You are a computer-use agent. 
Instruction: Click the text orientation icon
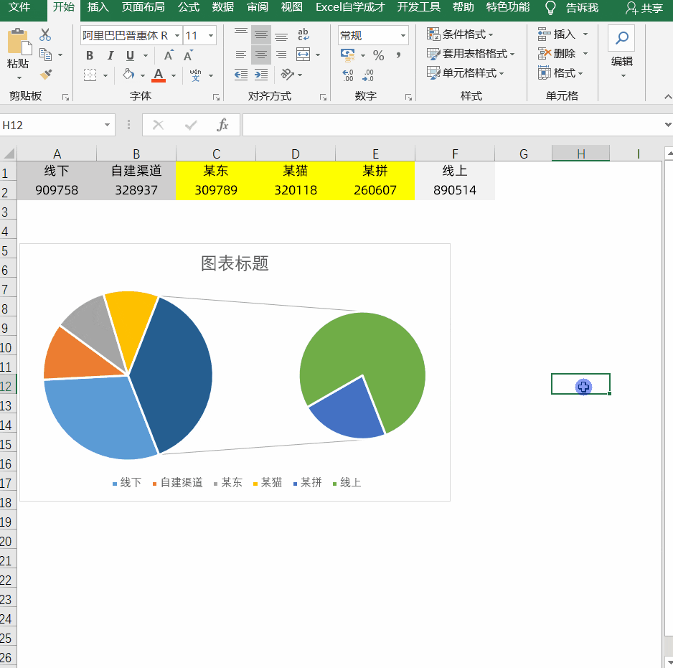coord(287,75)
